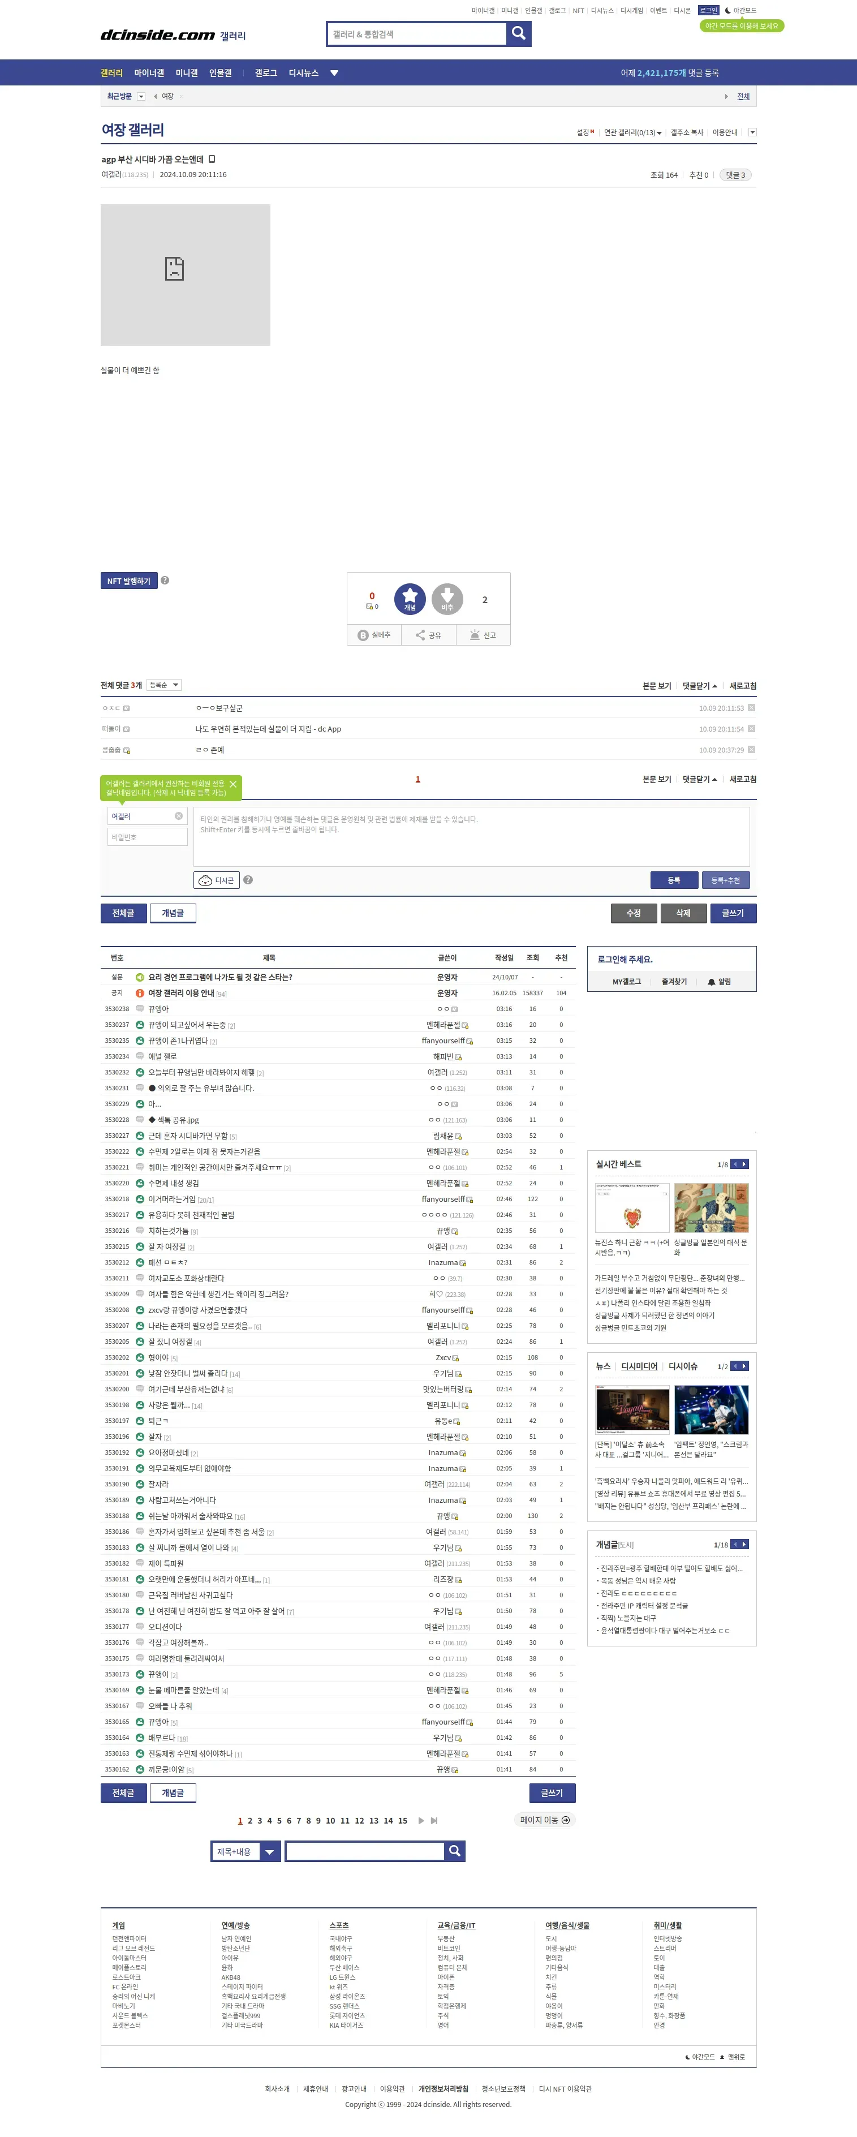Go to next page of the 개념글 widget
The width and height of the screenshot is (857, 2137).
(x=744, y=1544)
